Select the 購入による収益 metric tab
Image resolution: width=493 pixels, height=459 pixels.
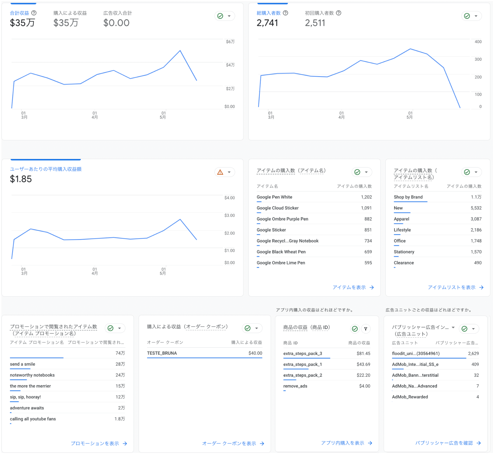pos(70,19)
